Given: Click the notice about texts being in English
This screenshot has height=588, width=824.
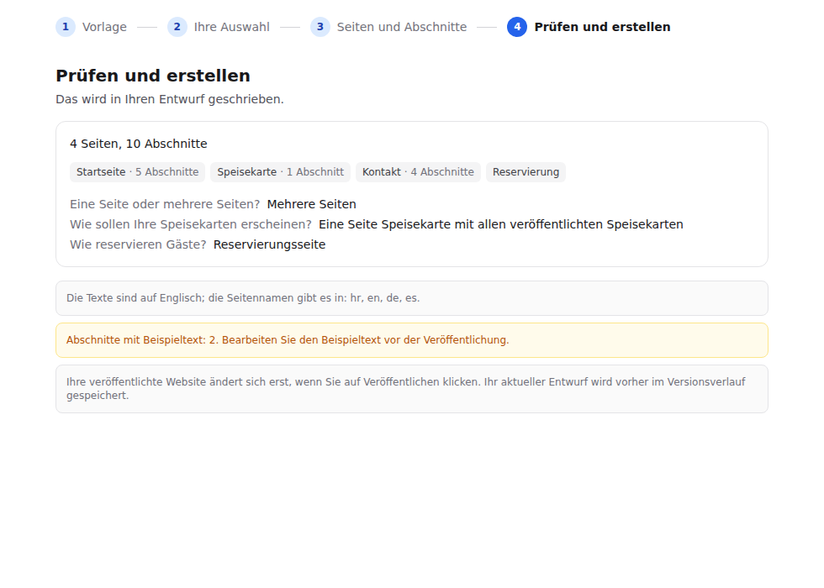Looking at the screenshot, I should pos(412,298).
